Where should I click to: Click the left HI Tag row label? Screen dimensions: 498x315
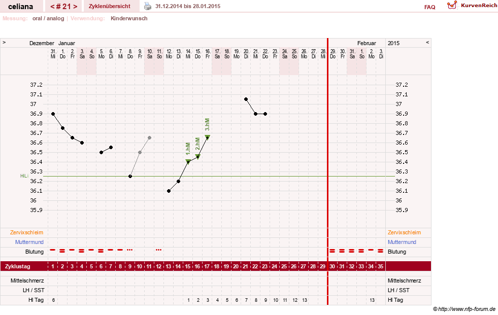point(36,300)
